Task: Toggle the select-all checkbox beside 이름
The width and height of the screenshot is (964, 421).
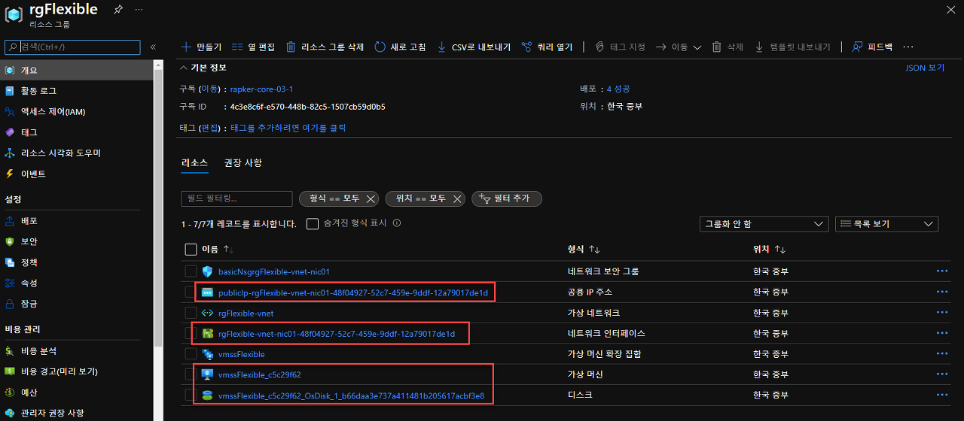Action: click(191, 249)
